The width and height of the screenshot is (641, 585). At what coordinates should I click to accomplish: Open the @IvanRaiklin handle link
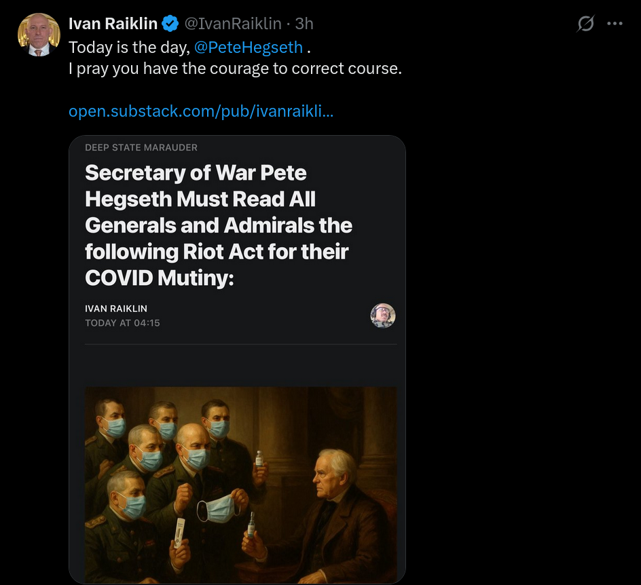click(233, 24)
